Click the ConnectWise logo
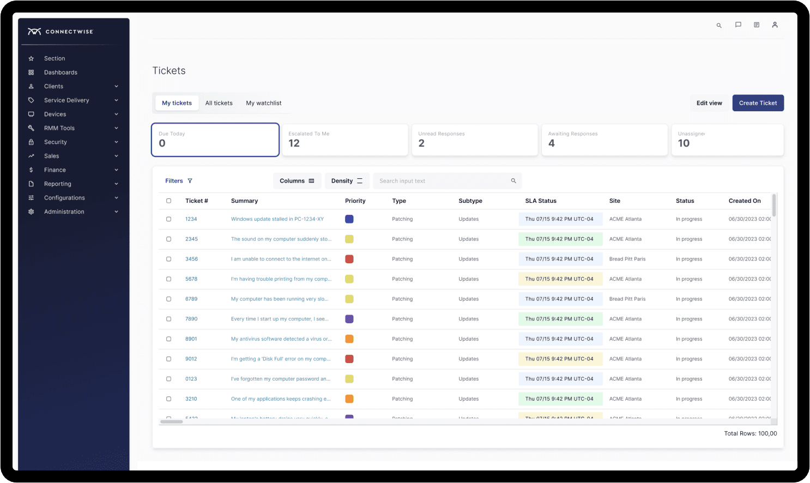 point(61,32)
